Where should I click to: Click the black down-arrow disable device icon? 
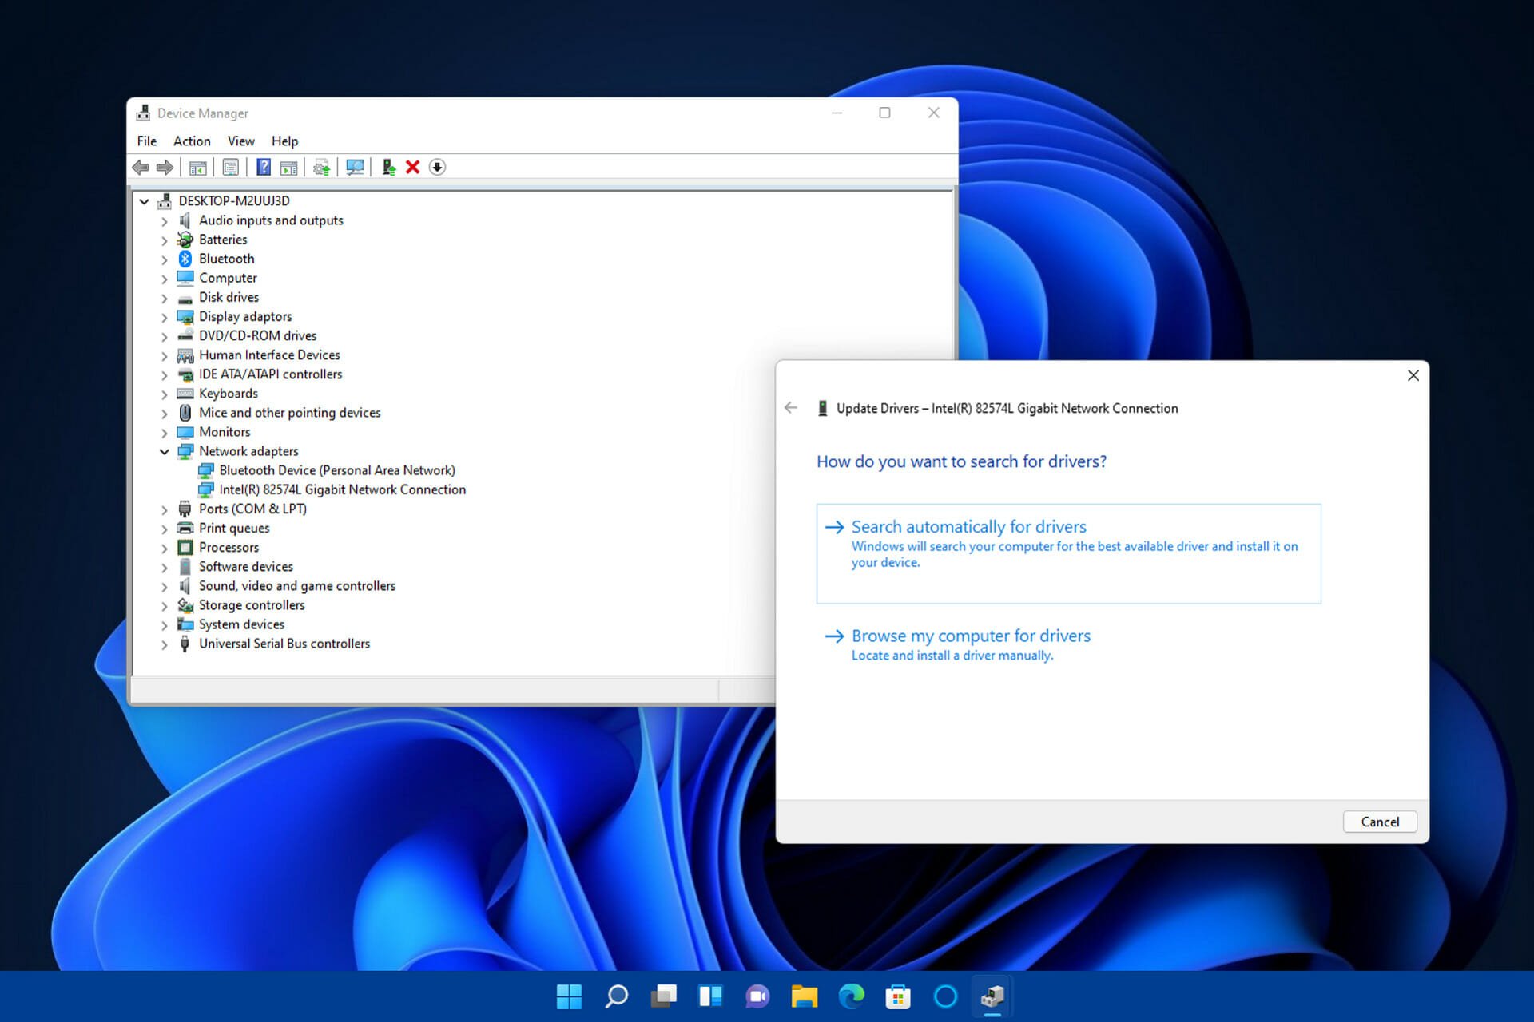(437, 168)
